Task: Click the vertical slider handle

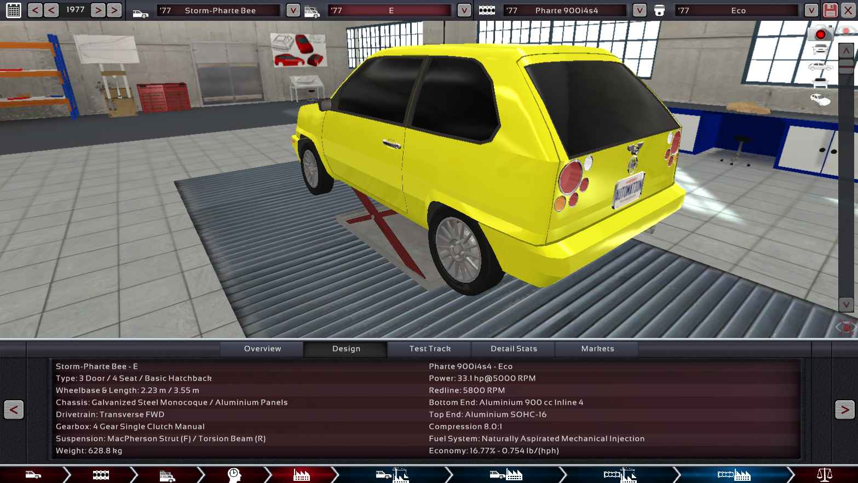Action: click(847, 66)
